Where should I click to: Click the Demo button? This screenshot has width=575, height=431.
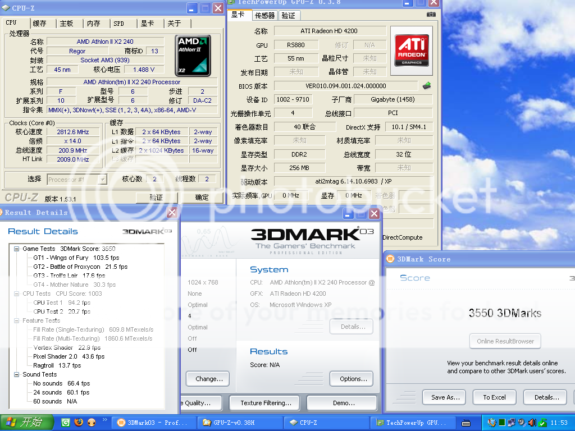pyautogui.click(x=342, y=403)
